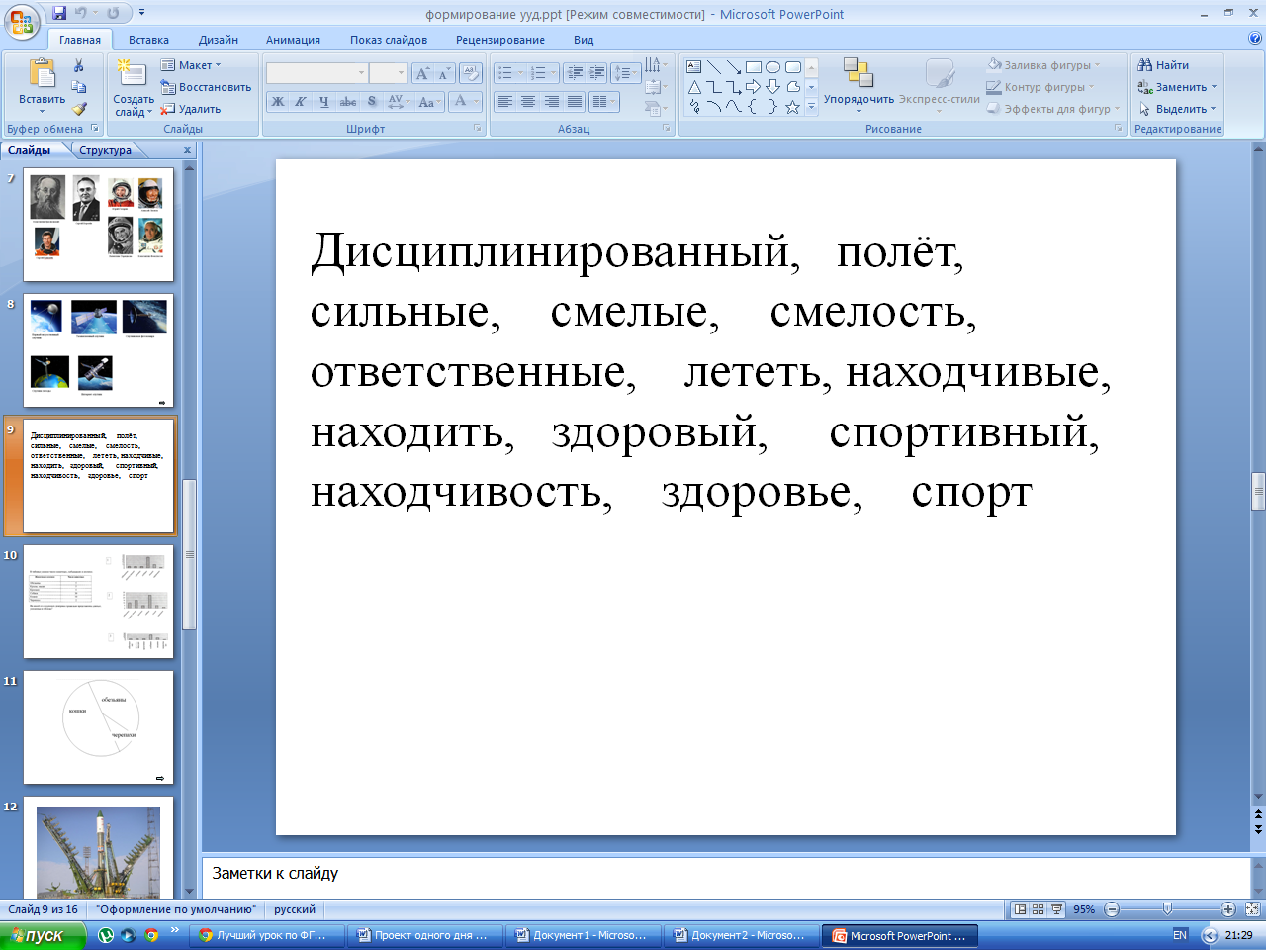The width and height of the screenshot is (1266, 950).
Task: Select the five-point star shape
Action: pos(793,107)
